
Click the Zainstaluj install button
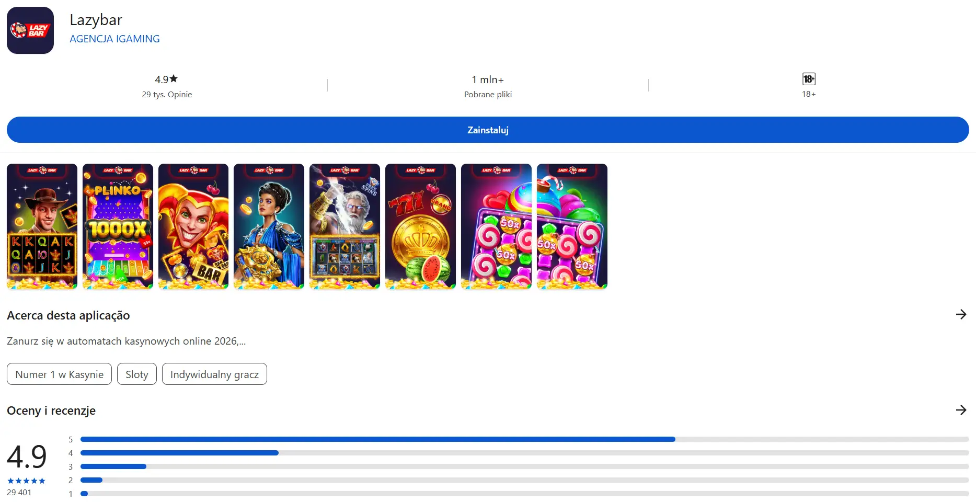click(x=488, y=130)
